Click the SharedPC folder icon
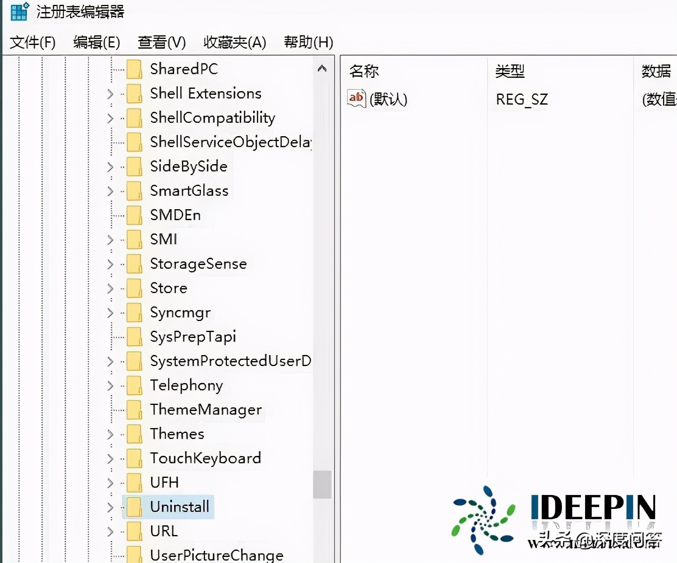The width and height of the screenshot is (677, 563). (134, 69)
